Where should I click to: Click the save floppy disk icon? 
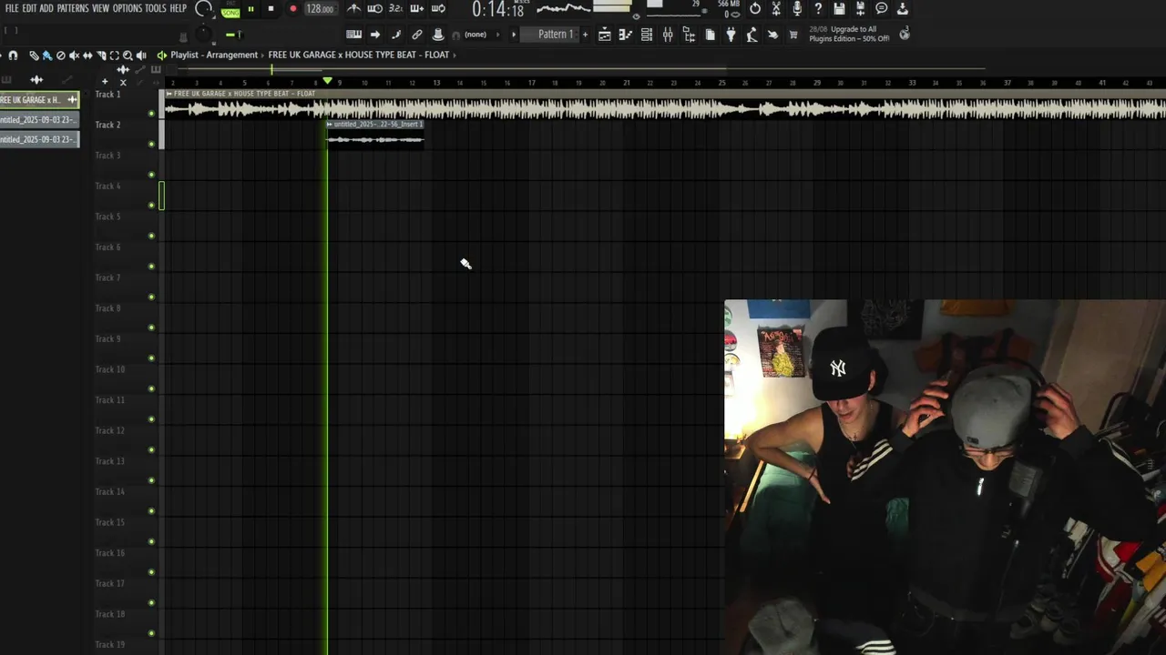pyautogui.click(x=839, y=9)
